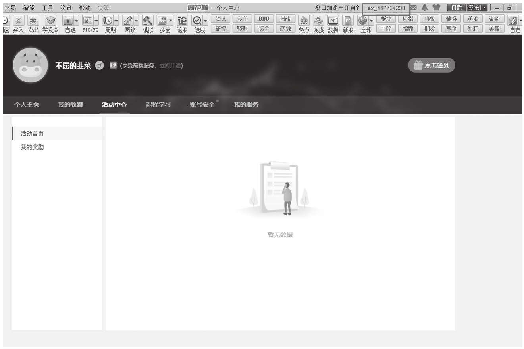524x349 pixels.
Task: Click the BBD toolbar button
Action: (x=264, y=19)
